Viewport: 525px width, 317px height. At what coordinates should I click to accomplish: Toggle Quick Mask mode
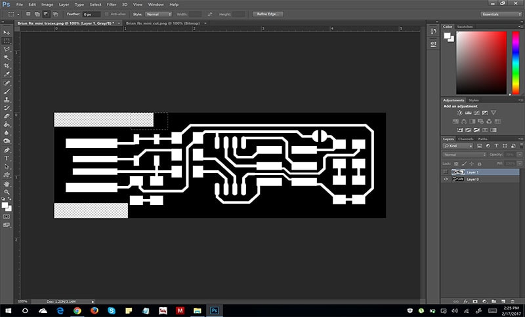(7, 216)
